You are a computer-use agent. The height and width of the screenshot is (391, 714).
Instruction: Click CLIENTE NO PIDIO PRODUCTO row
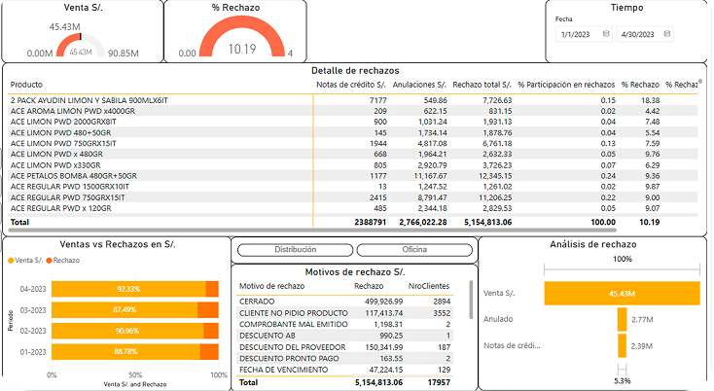pos(344,313)
